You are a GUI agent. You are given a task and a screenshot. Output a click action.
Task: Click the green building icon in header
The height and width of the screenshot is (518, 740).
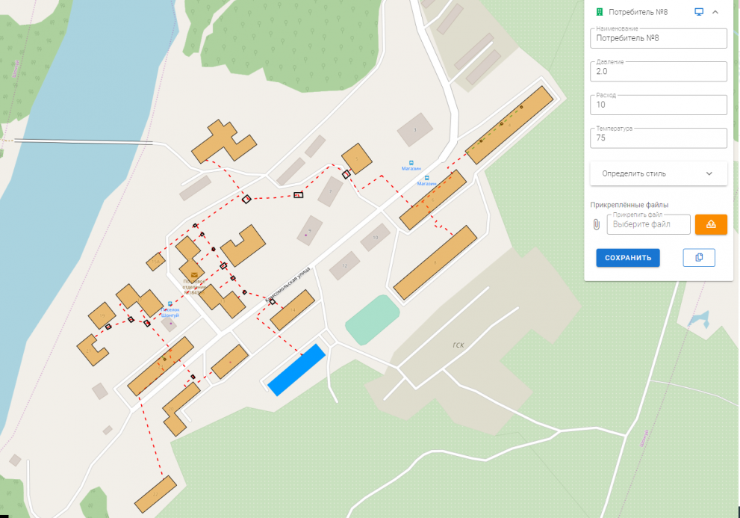598,12
